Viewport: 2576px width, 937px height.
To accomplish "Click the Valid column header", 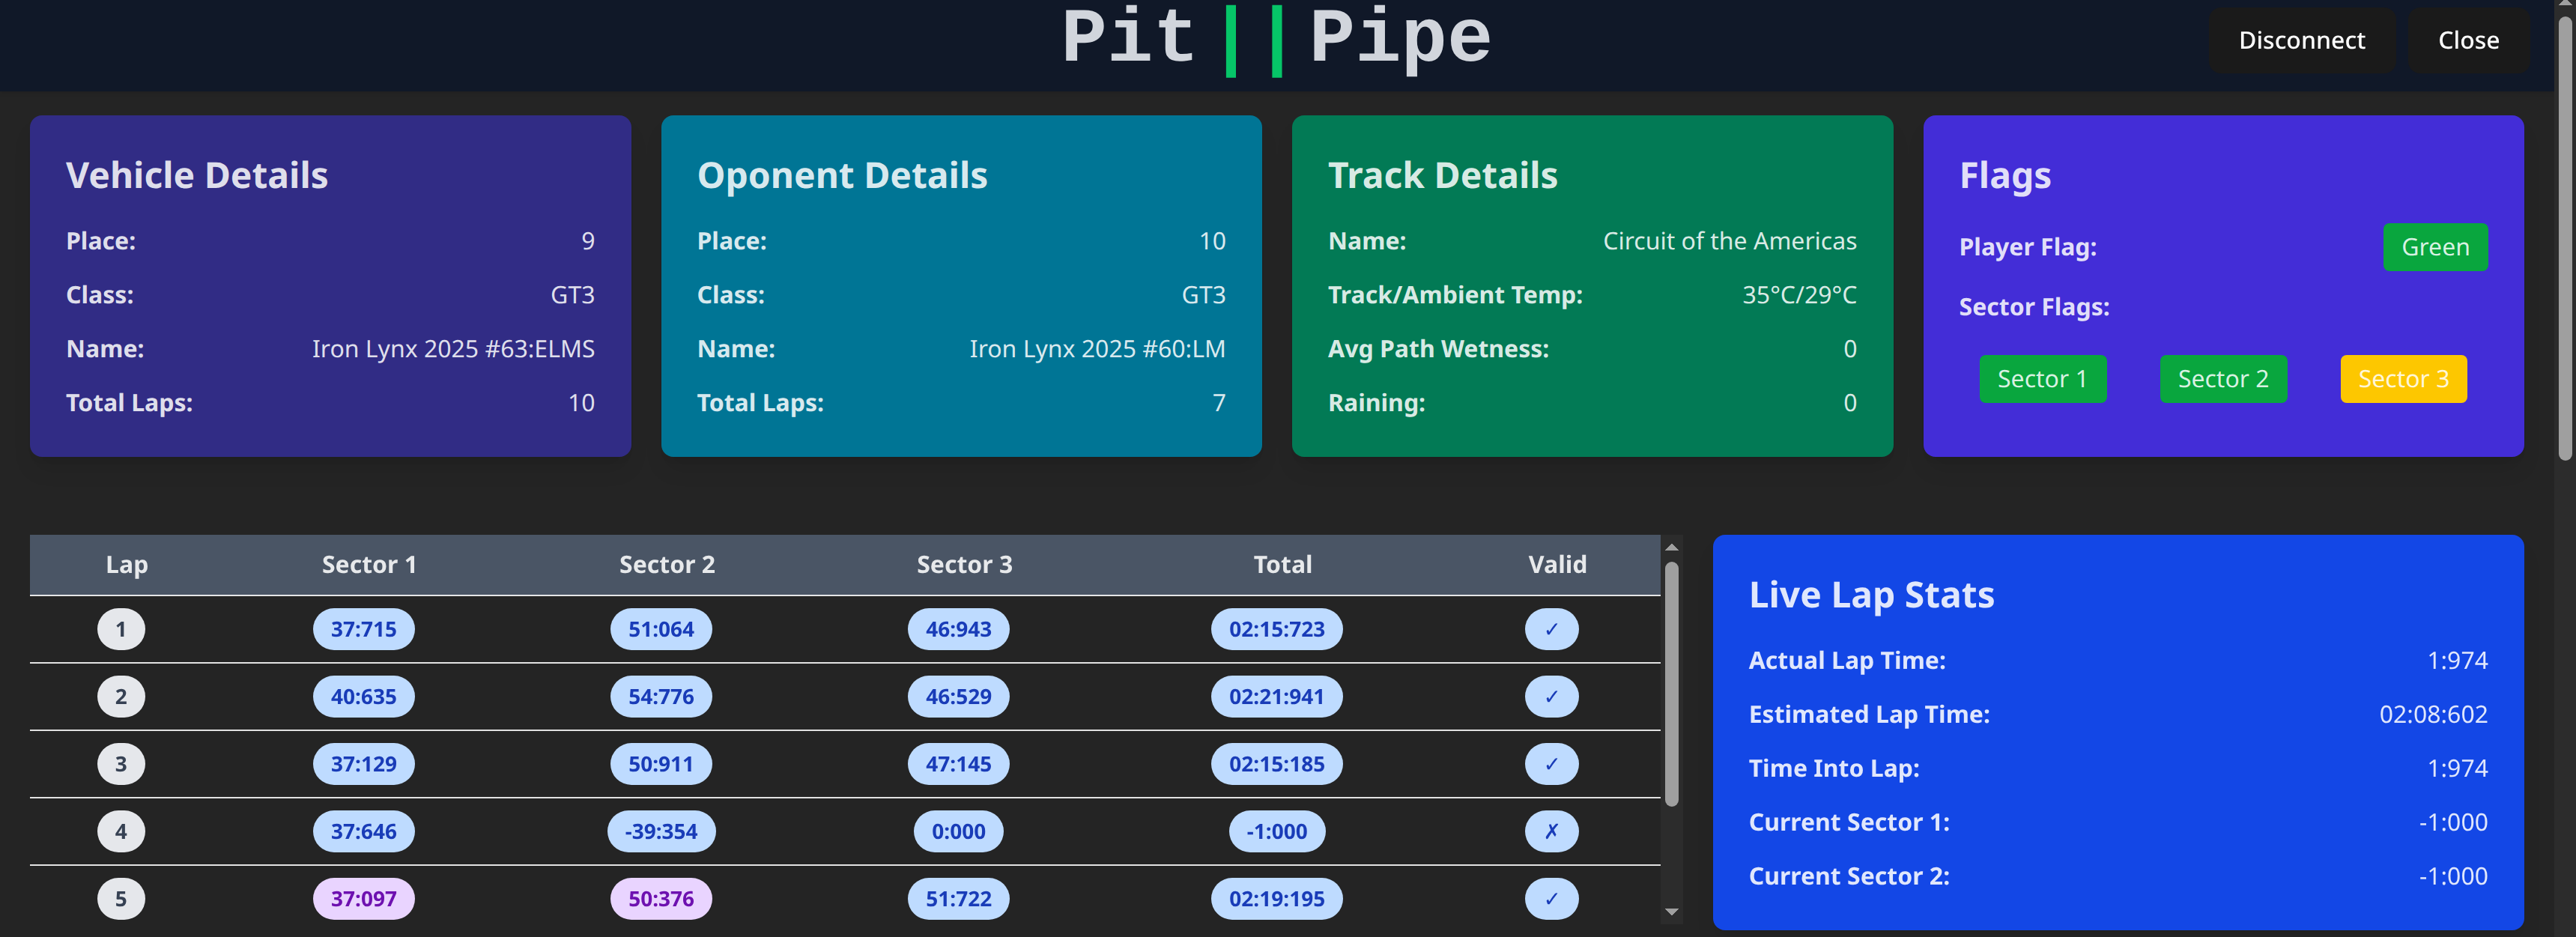I will tap(1557, 564).
